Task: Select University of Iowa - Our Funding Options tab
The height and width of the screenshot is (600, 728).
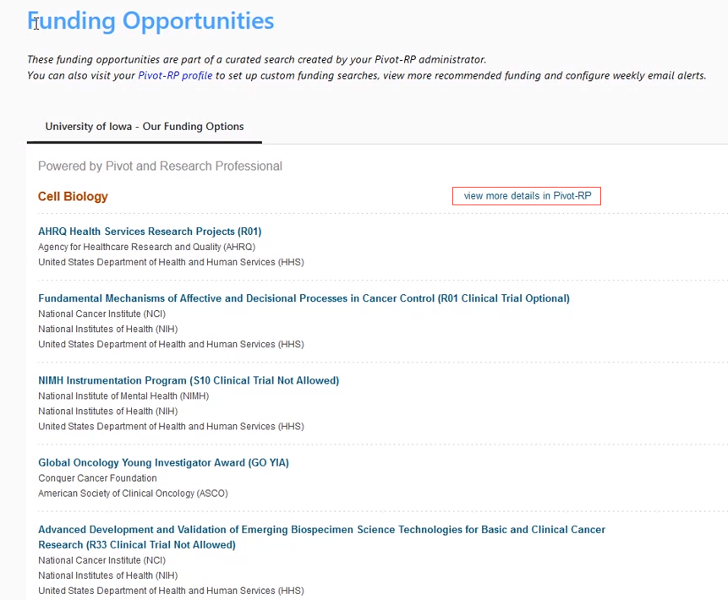Action: (145, 127)
